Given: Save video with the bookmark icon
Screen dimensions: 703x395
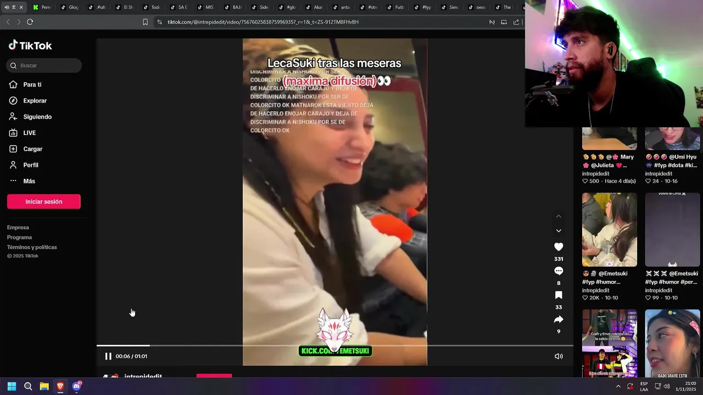Looking at the screenshot, I should tap(559, 295).
